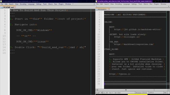The image size is (170, 95).
Task: Open the Settings menu in RESOURCES window
Action: (134, 4)
